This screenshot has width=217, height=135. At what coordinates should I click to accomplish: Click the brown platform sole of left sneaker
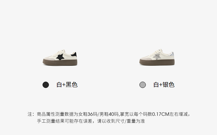tap(60, 62)
